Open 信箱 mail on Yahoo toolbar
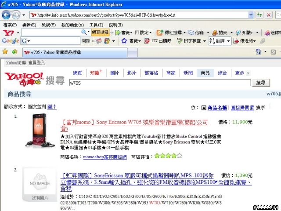This screenshot has width=281, height=211. point(196,33)
